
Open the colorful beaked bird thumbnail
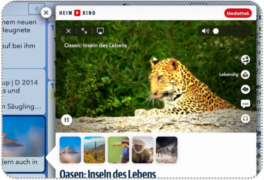[118, 150]
